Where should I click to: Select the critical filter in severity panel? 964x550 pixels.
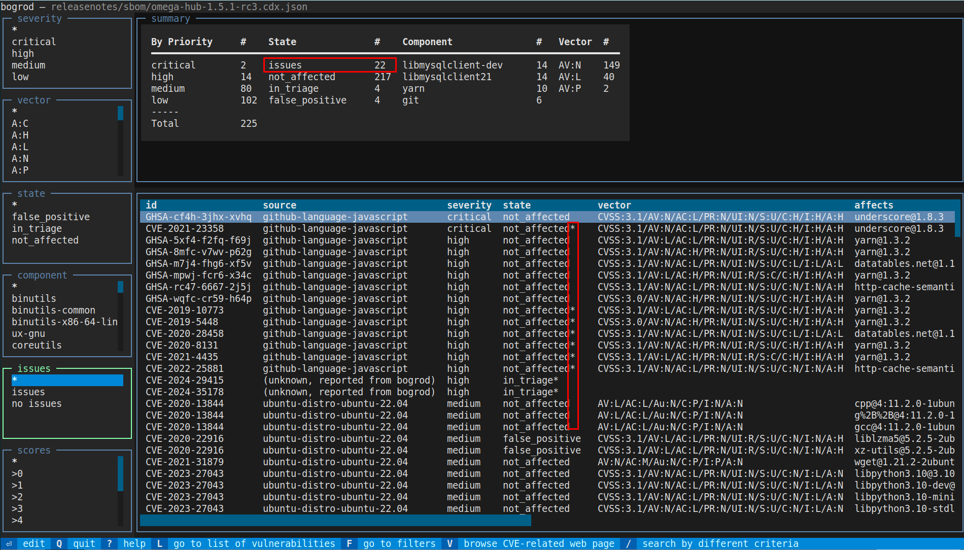tap(34, 42)
